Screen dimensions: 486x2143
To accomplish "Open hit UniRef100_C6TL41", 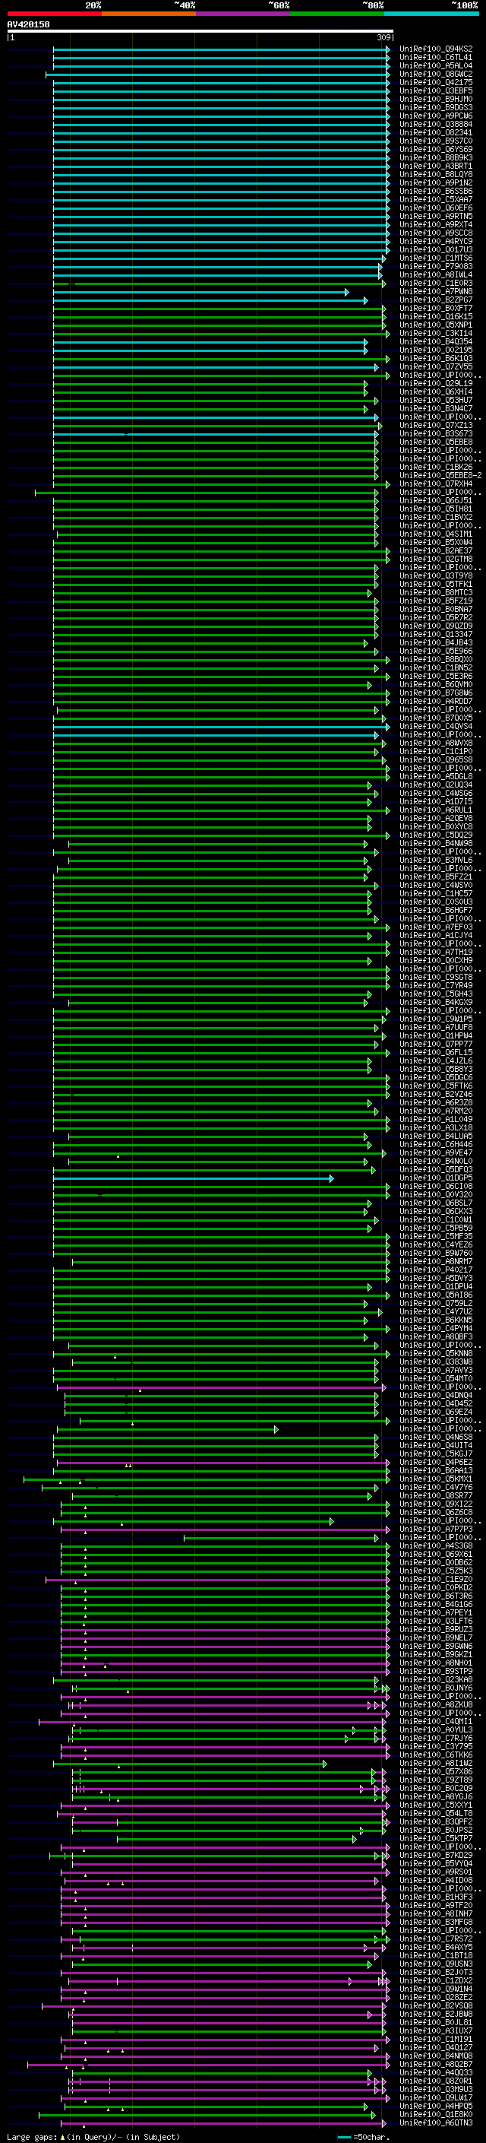I will coord(436,58).
